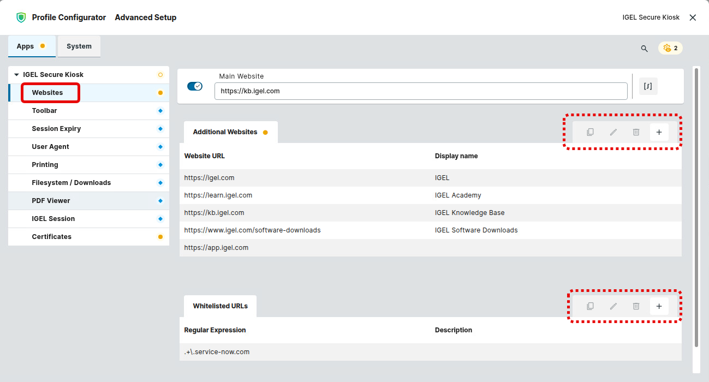The image size is (709, 382).
Task: Open the changed settings counter badge
Action: [x=670, y=48]
